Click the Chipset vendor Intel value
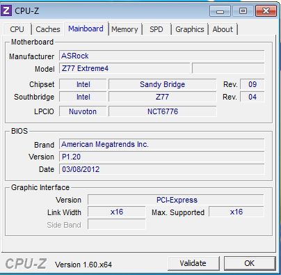281x275 pixels. tap(83, 84)
